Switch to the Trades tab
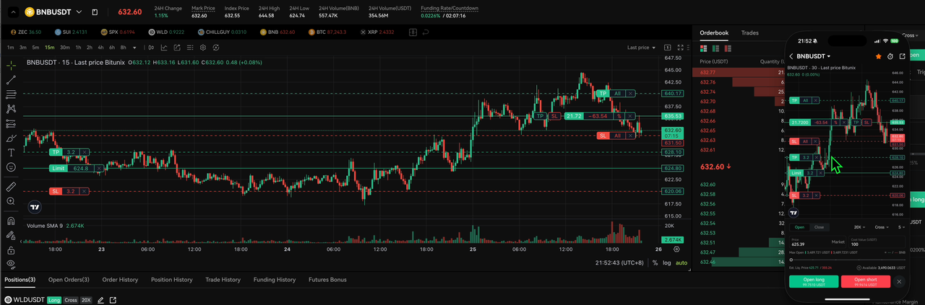This screenshot has height=305, width=925. tap(750, 32)
